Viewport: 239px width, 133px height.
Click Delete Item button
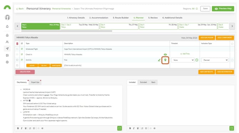tap(25, 72)
